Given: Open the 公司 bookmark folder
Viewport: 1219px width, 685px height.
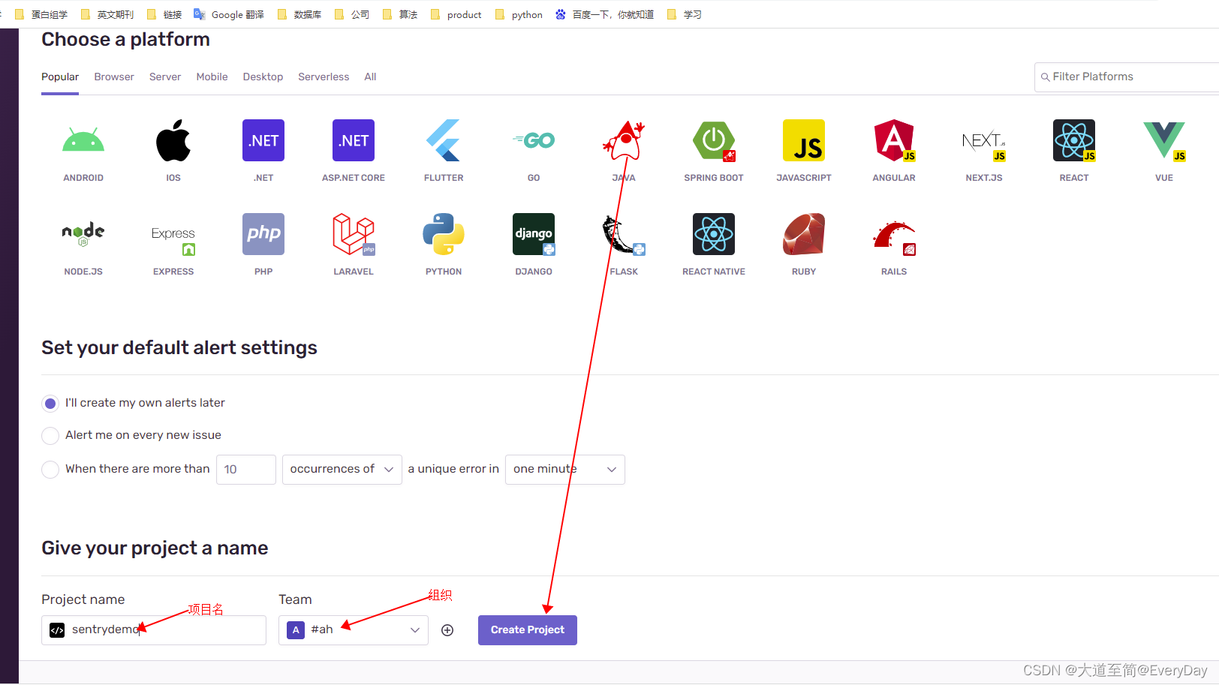Looking at the screenshot, I should coord(352,14).
